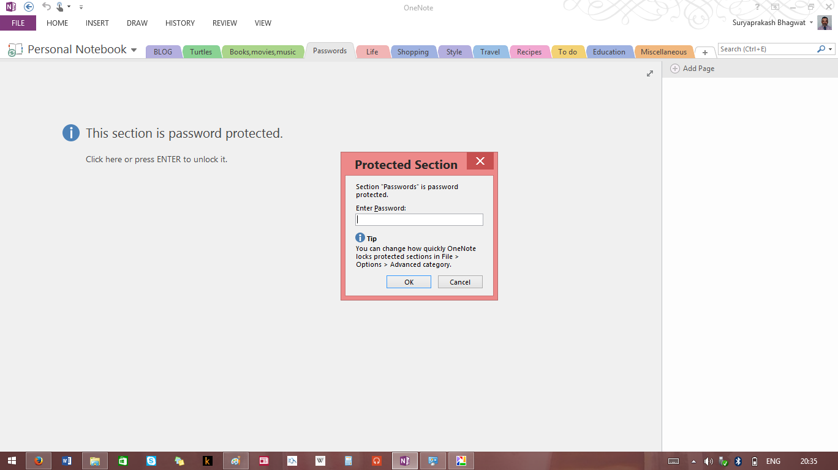This screenshot has width=838, height=470.
Task: Open Calculator from the taskbar
Action: (x=349, y=461)
